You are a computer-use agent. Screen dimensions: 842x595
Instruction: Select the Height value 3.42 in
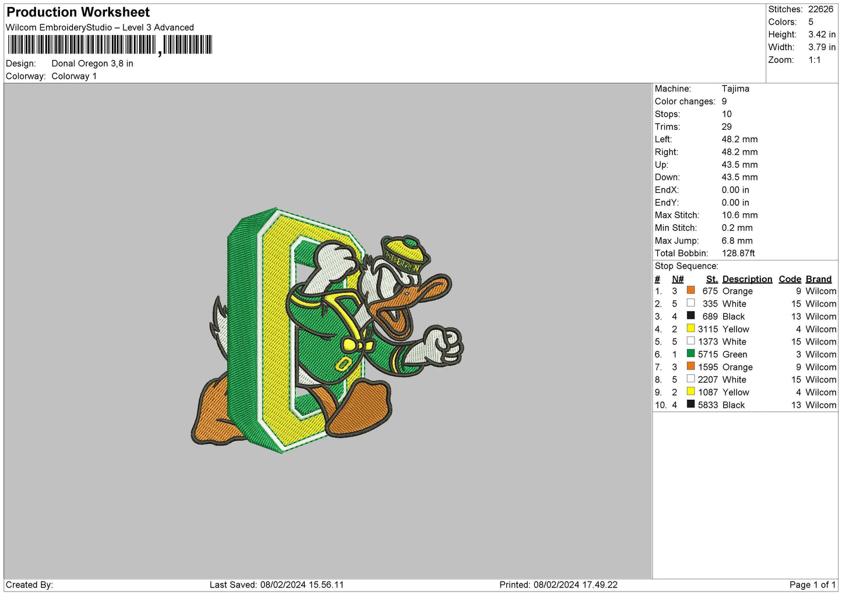coord(822,35)
